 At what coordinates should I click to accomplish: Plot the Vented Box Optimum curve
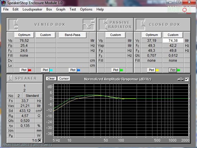click(24, 70)
